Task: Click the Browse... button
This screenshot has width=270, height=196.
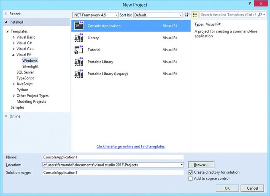Action: tap(201, 165)
